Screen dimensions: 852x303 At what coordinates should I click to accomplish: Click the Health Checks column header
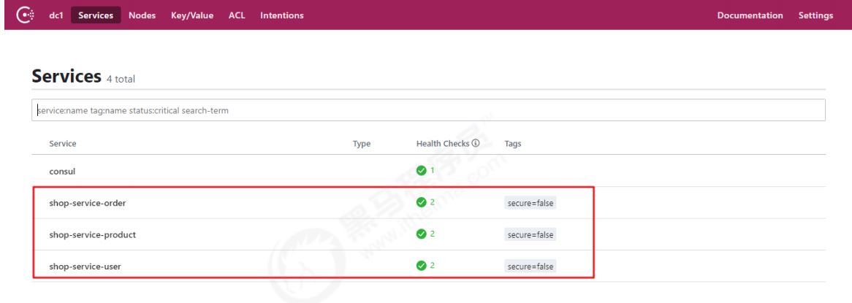tap(443, 143)
